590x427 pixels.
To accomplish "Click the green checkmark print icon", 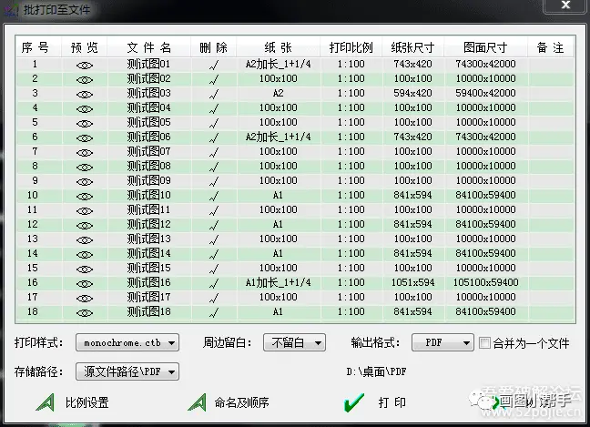I will 354,402.
